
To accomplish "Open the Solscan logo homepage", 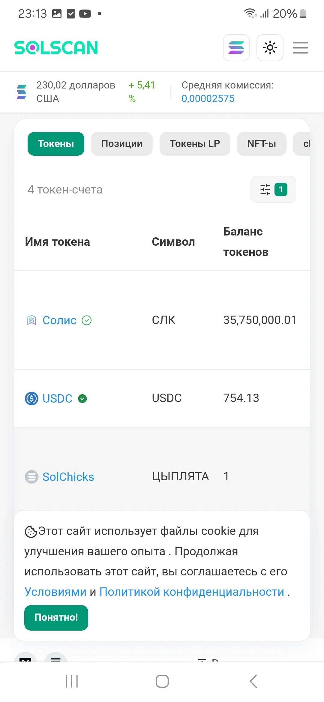I will coord(56,48).
